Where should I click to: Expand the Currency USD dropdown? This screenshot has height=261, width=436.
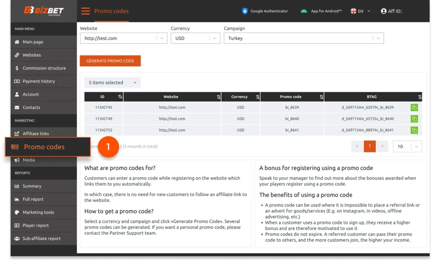pyautogui.click(x=195, y=38)
